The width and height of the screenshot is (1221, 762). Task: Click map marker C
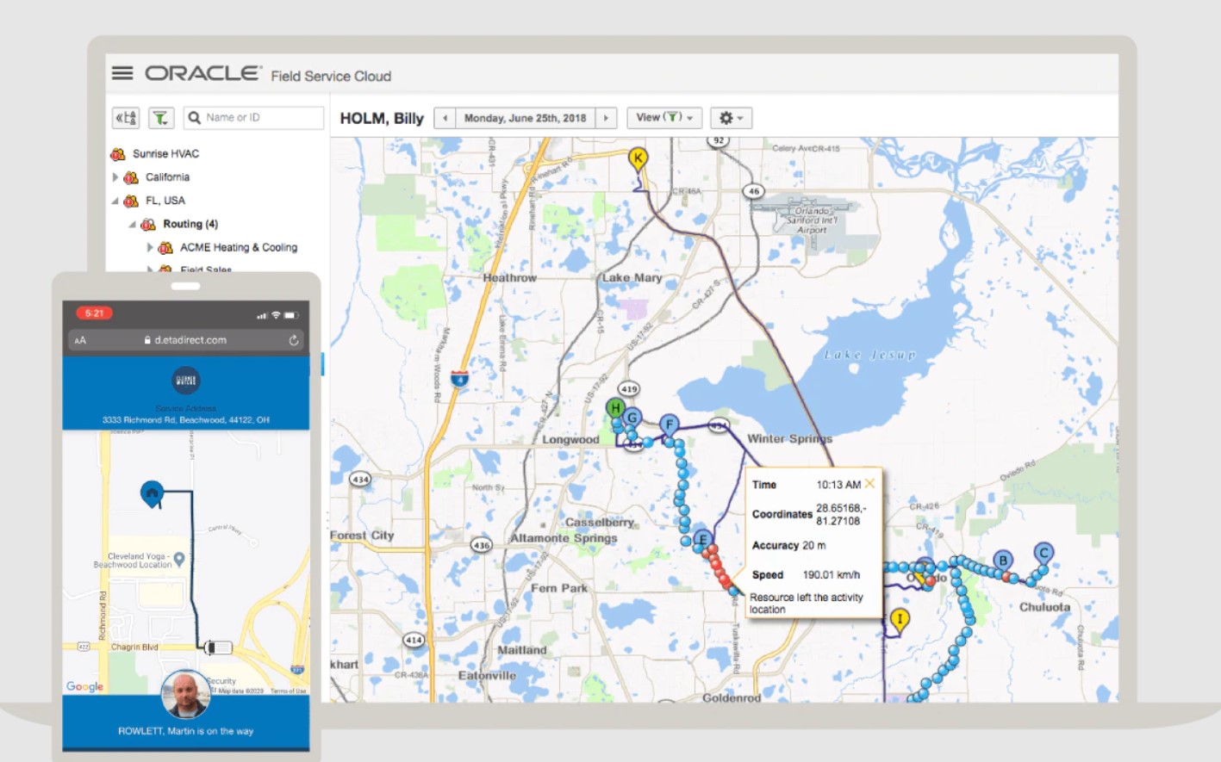click(x=1043, y=553)
